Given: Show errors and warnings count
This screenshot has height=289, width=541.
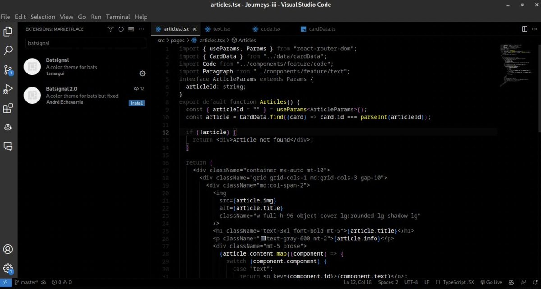Looking at the screenshot, I should click(62, 282).
